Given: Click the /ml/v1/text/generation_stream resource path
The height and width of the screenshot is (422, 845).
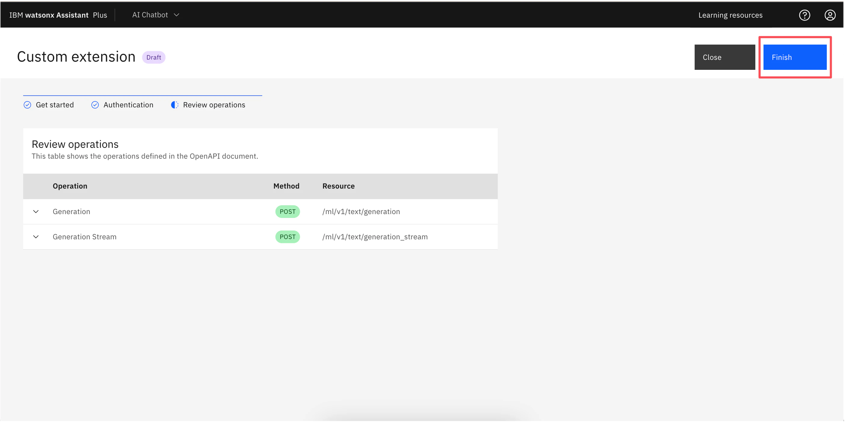Looking at the screenshot, I should click(x=375, y=237).
